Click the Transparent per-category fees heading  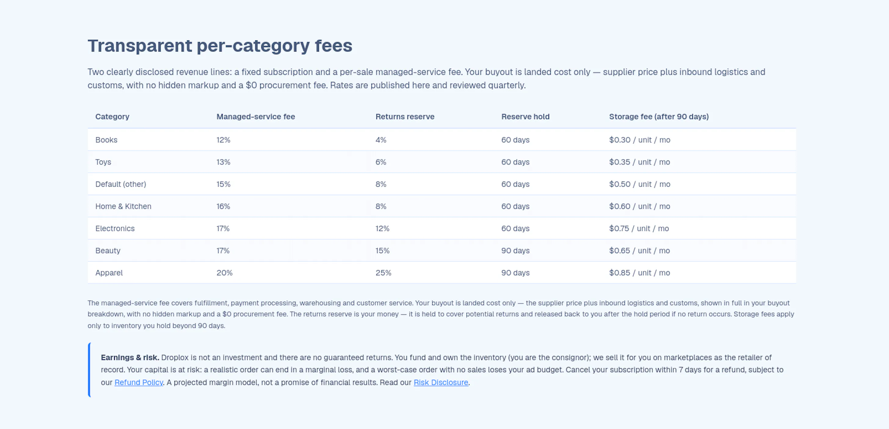220,46
